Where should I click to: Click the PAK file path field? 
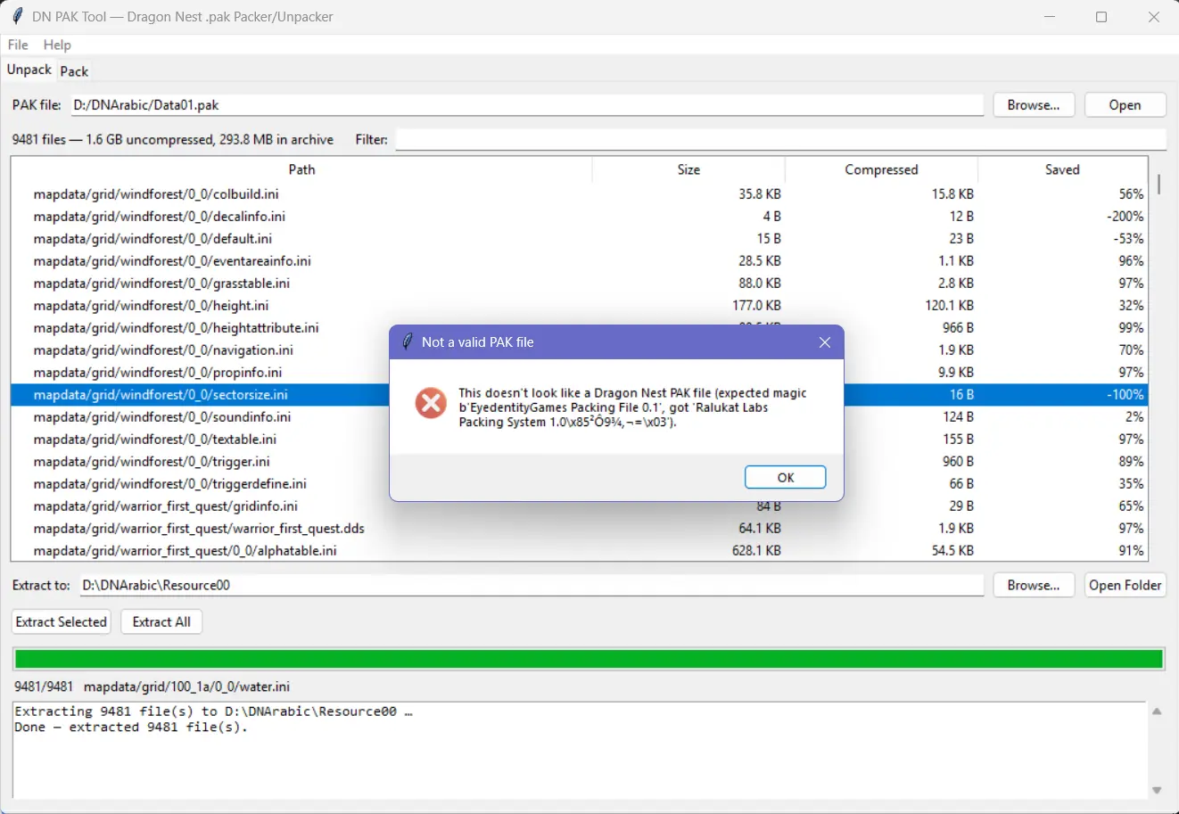(527, 104)
